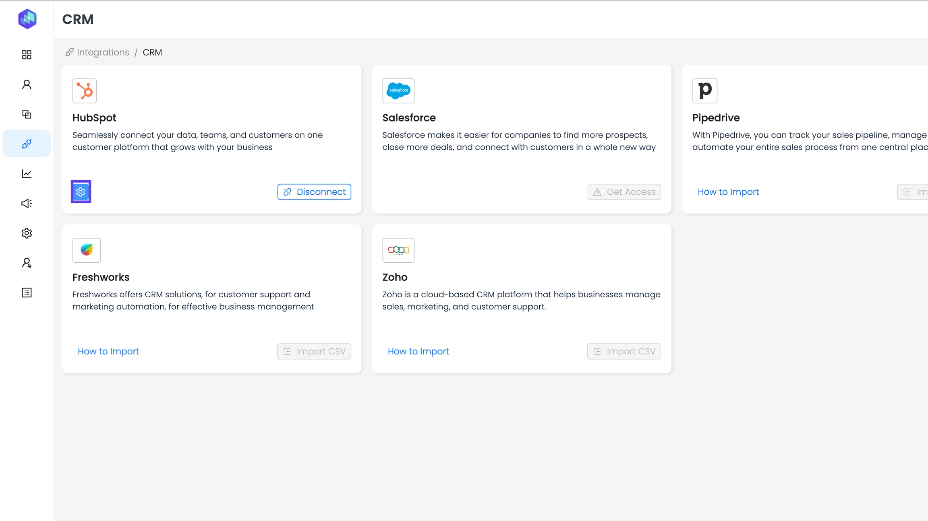Open the list document sidebar icon

[27, 292]
